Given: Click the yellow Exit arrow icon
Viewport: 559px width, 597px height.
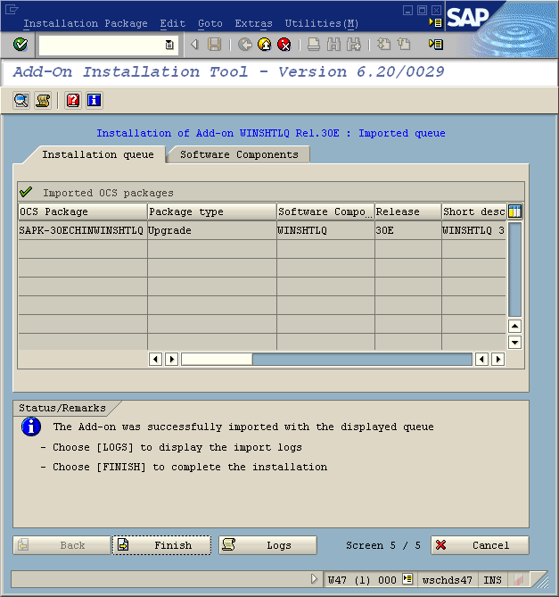Looking at the screenshot, I should [x=265, y=45].
